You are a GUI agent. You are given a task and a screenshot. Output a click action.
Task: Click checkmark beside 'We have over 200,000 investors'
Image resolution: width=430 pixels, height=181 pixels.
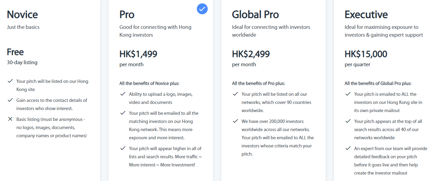tap(235, 121)
